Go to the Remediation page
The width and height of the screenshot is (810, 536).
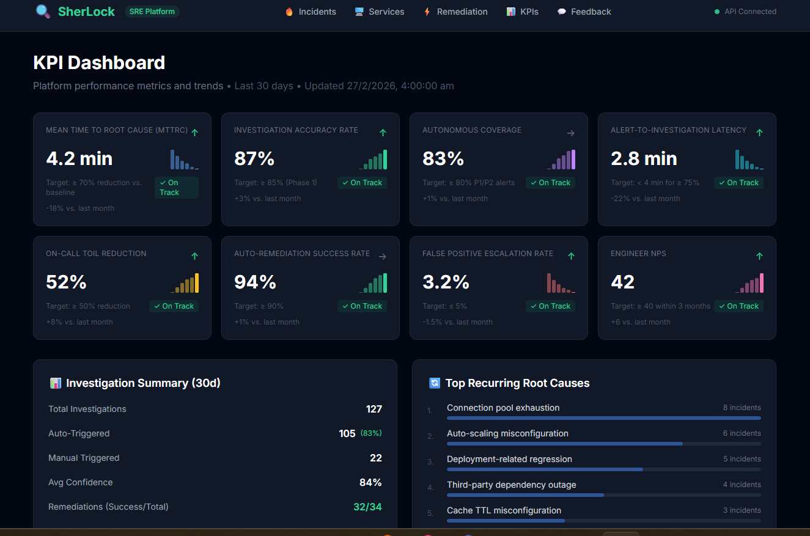[455, 12]
